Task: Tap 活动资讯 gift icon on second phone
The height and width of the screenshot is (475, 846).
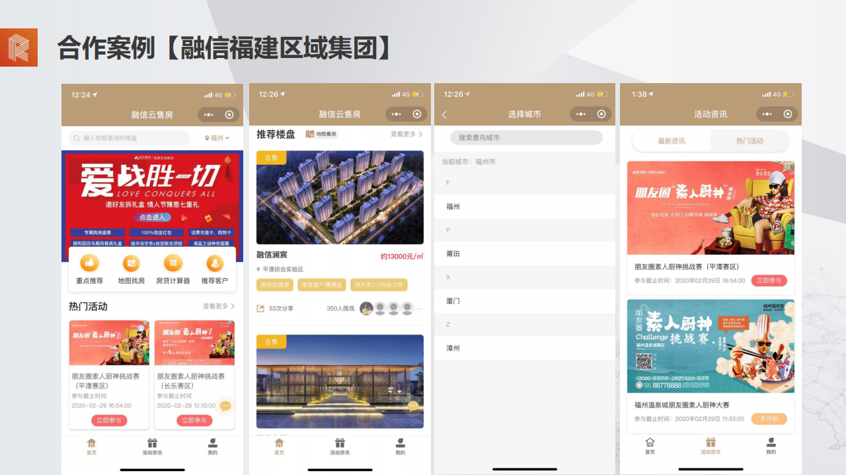Action: (340, 443)
